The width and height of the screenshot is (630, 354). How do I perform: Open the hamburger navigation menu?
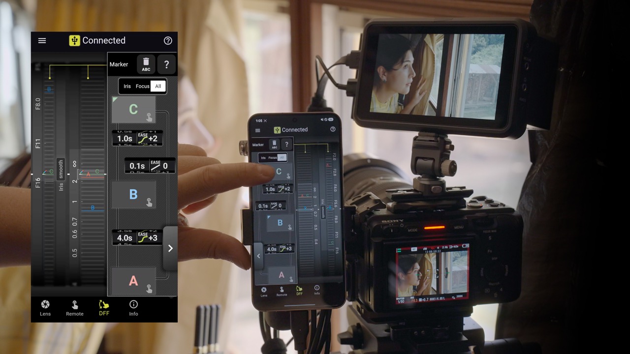coord(42,41)
